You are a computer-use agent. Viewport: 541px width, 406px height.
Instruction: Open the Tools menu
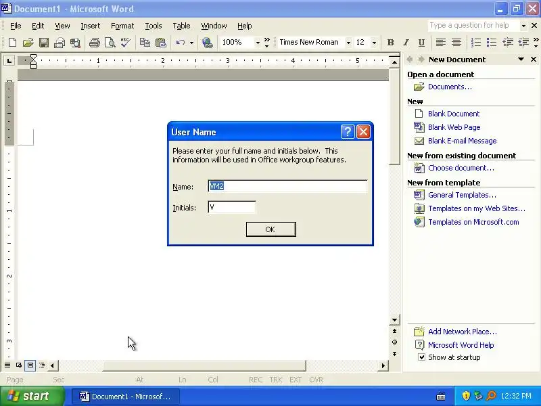[154, 26]
